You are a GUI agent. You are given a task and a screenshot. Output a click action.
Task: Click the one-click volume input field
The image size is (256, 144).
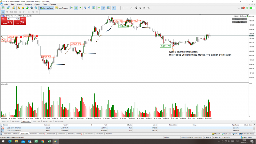point(13,19)
